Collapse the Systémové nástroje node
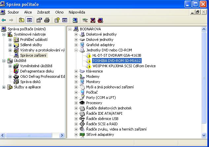This screenshot has width=209, height=147. pos(4,34)
